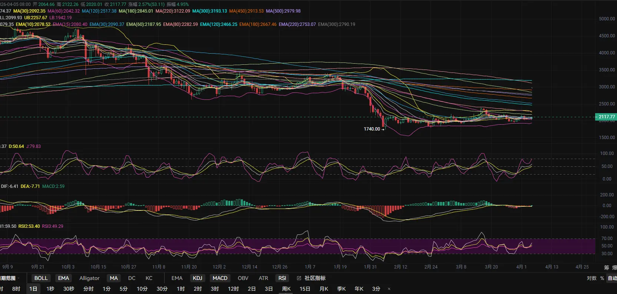Click the 对数 logarithmic scale button
This screenshot has height=294, width=617.
pyautogui.click(x=591, y=278)
